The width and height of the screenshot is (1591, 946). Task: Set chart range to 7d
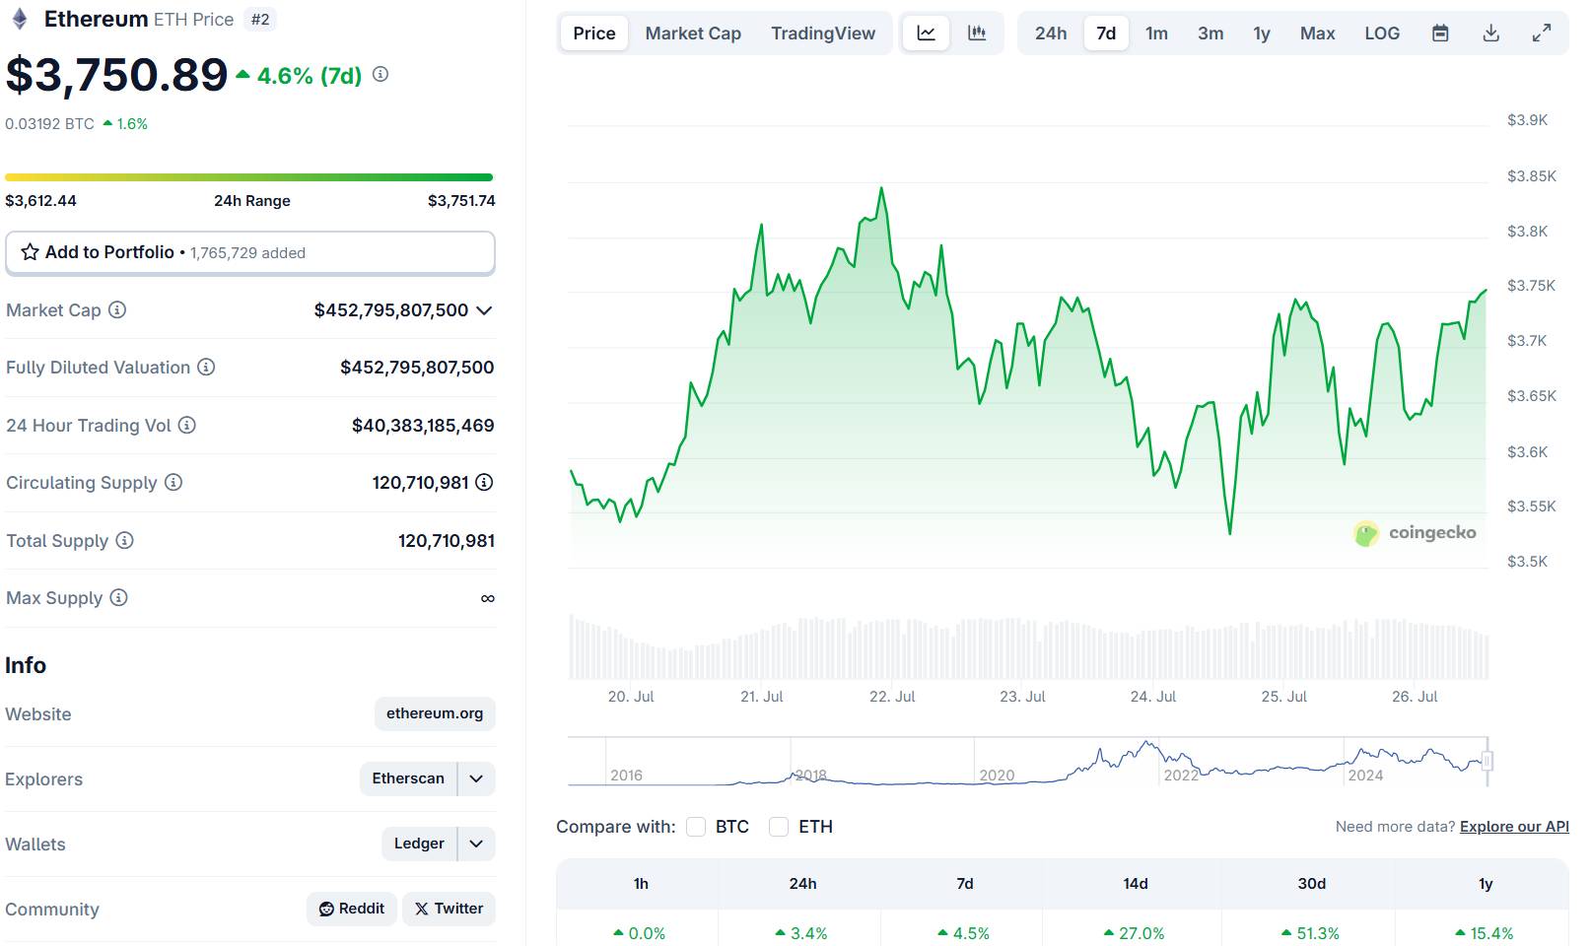click(1106, 33)
